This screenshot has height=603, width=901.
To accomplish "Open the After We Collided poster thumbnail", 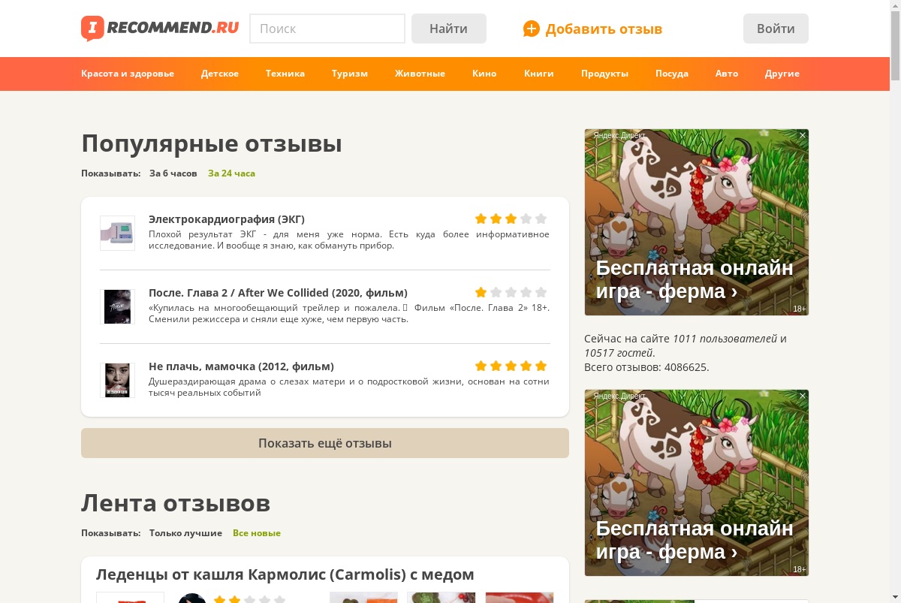I will [x=117, y=306].
